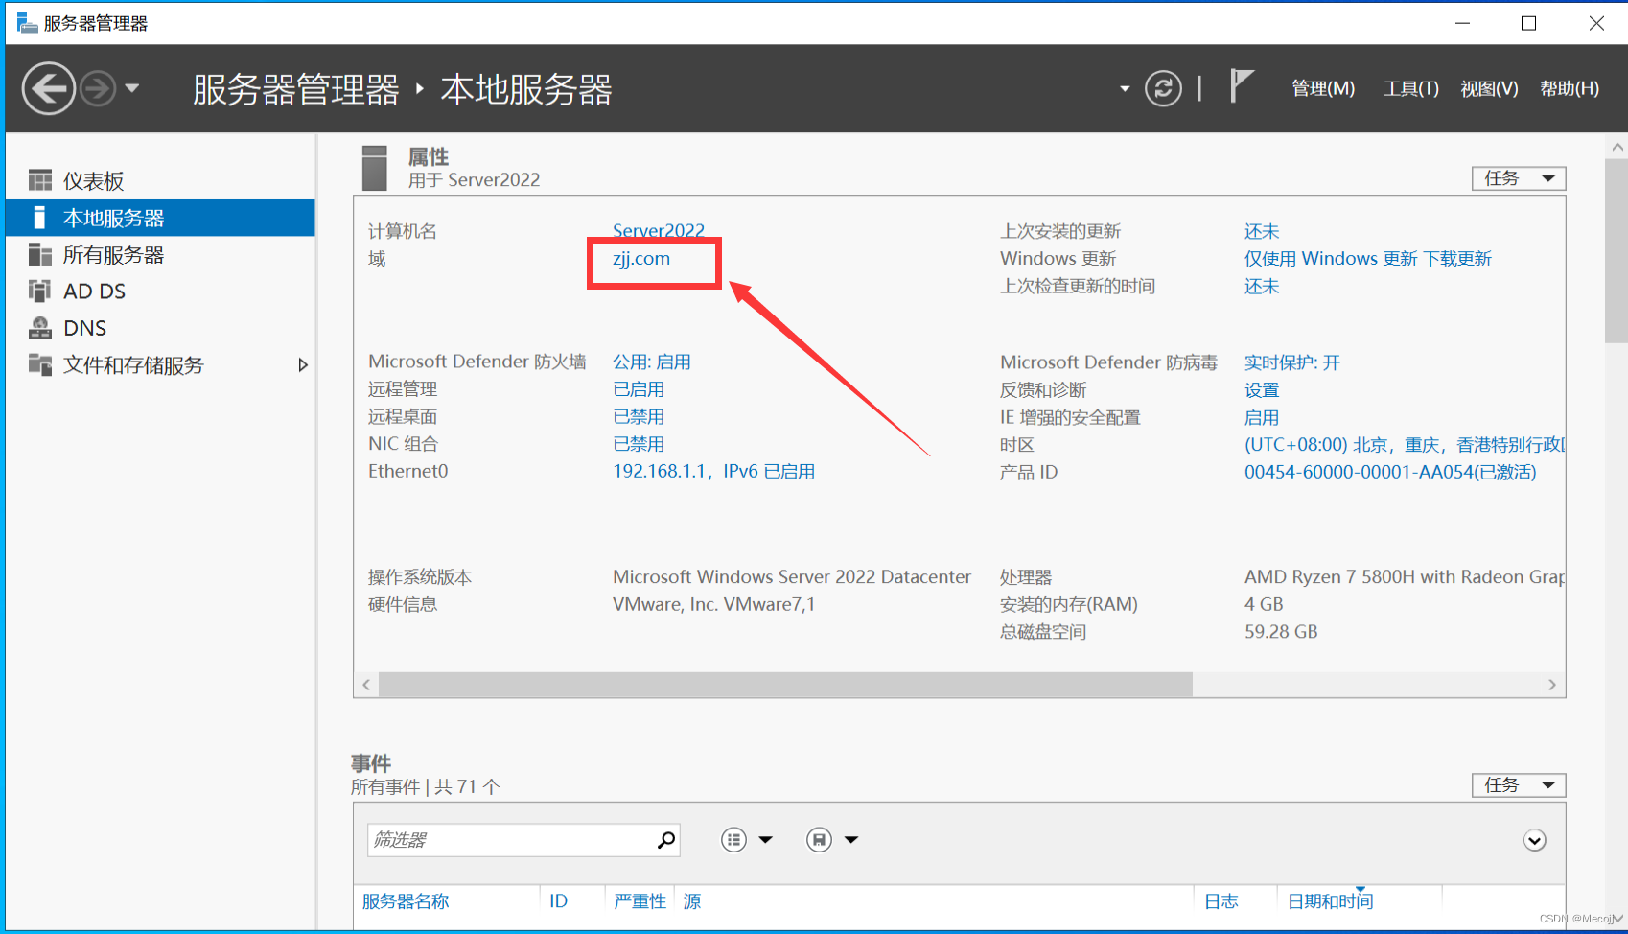
Task: Open the 视图(V) menu
Action: click(1489, 89)
